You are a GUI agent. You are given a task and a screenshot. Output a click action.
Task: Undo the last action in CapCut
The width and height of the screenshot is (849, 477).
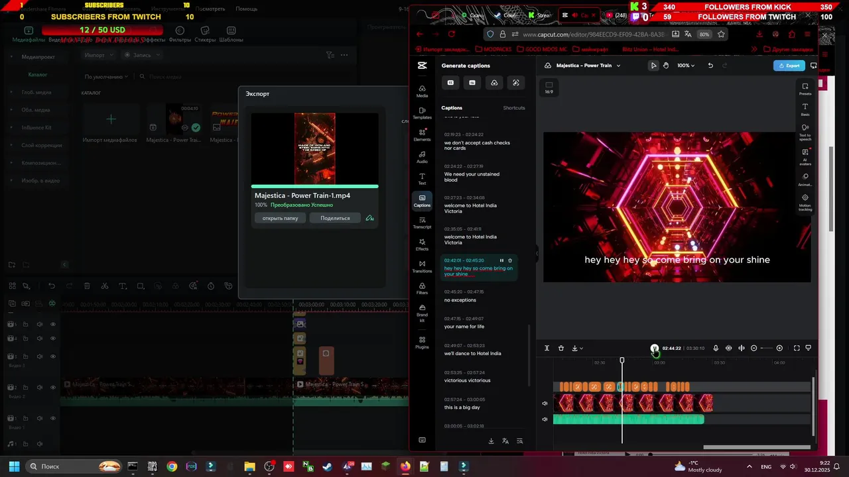[710, 66]
